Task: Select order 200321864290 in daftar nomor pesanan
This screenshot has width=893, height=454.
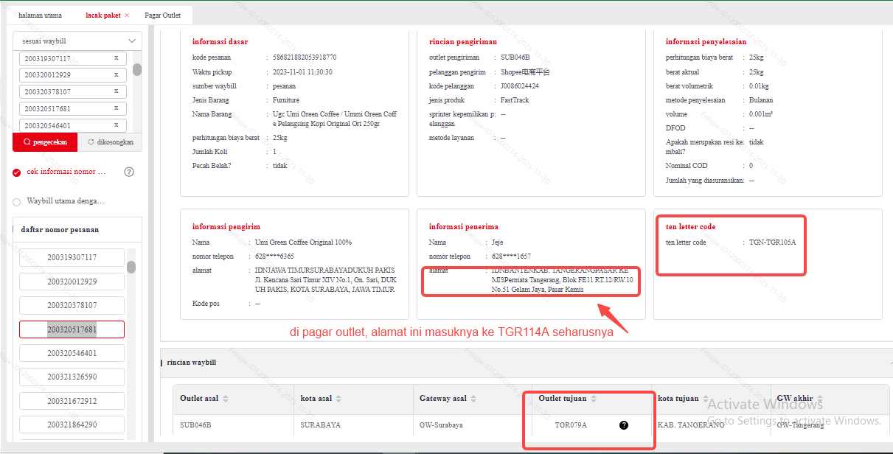Action: click(72, 425)
